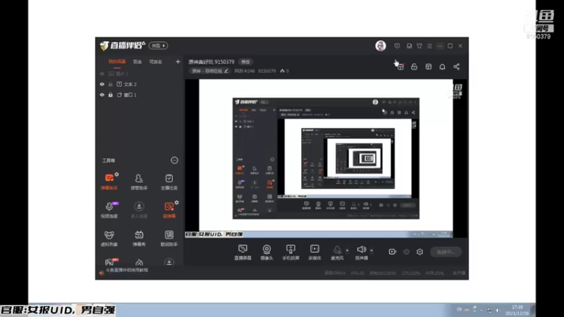The width and height of the screenshot is (564, 317).
Task: Open the 读弹幕 tool
Action: (x=168, y=209)
